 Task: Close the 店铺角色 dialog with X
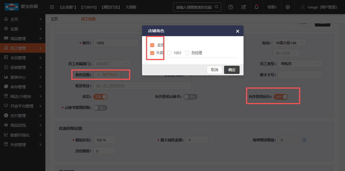(x=238, y=31)
